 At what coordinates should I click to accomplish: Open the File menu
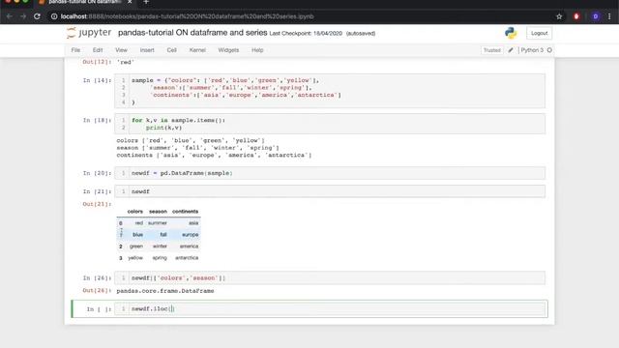tap(75, 50)
